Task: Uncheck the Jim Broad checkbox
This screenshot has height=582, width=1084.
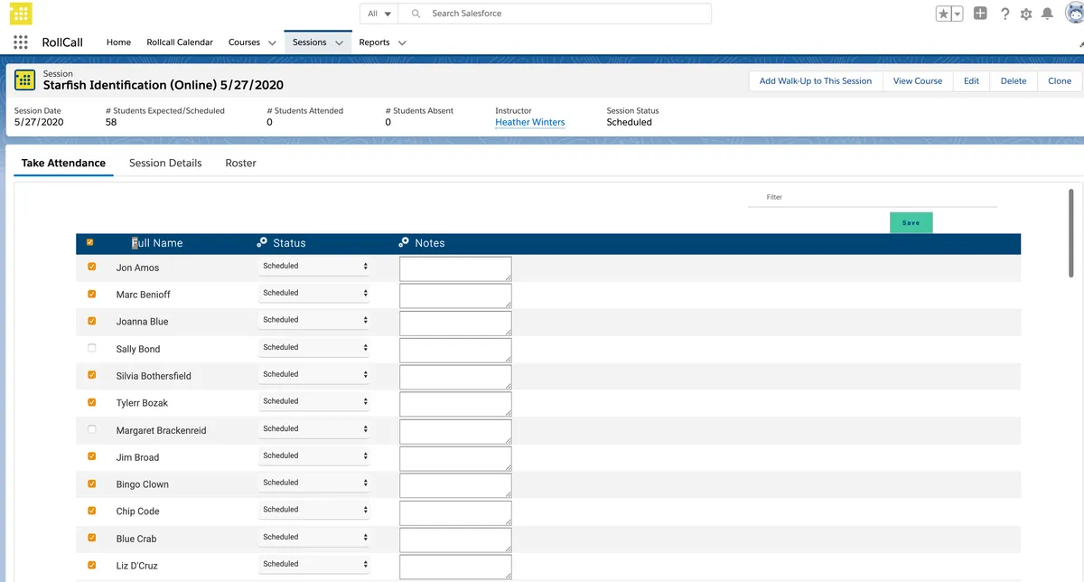Action: [92, 456]
